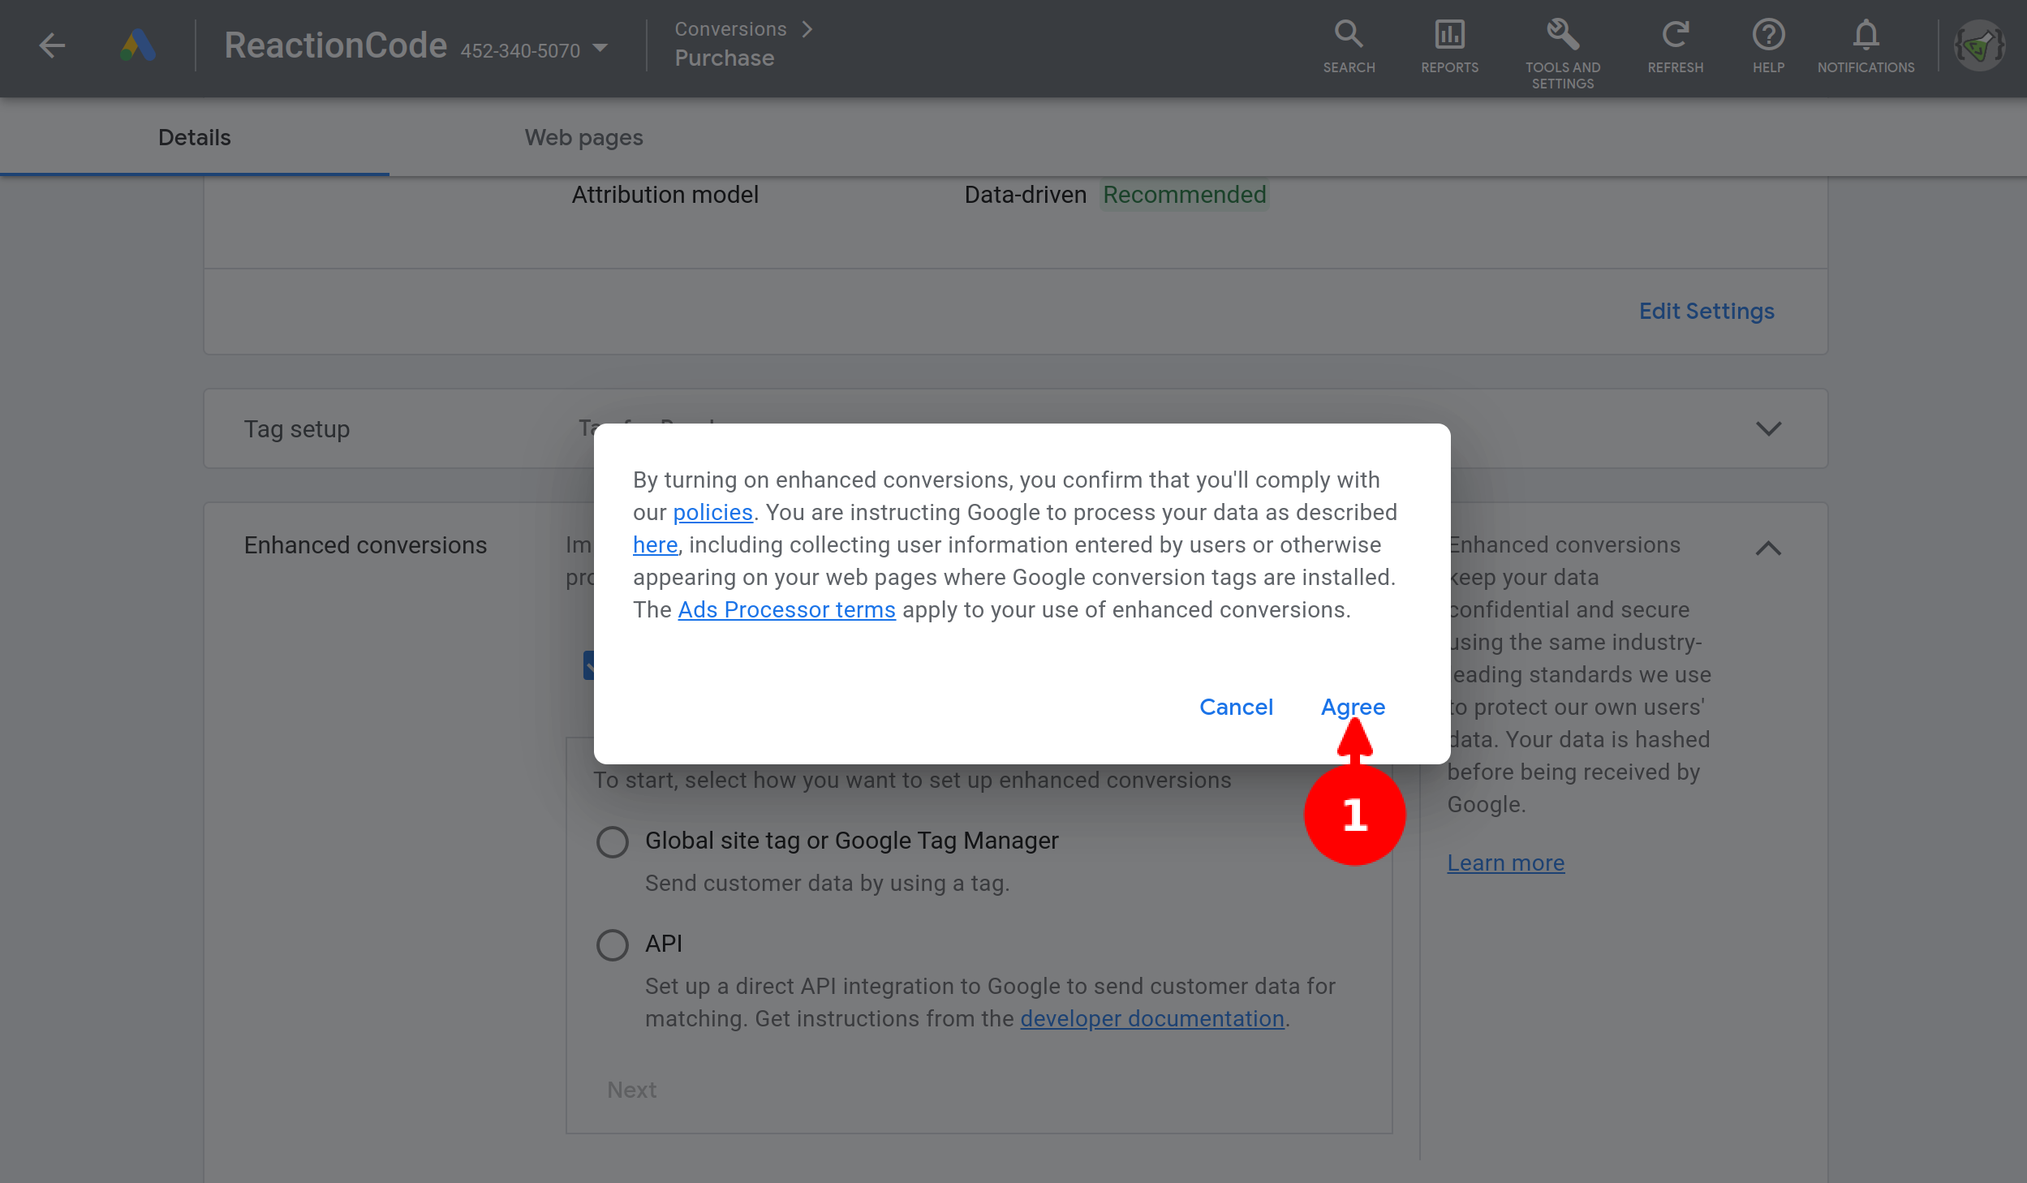
Task: Click the account profile avatar
Action: [x=1979, y=46]
